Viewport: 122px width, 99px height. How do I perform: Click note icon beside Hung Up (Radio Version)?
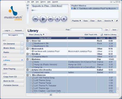(33, 64)
